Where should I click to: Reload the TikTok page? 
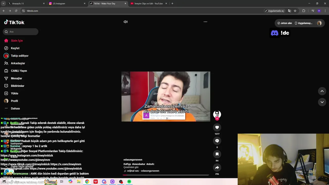click(16, 11)
